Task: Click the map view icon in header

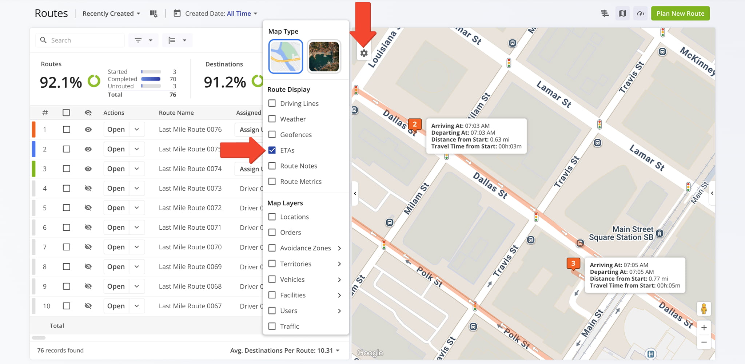Action: pos(622,13)
